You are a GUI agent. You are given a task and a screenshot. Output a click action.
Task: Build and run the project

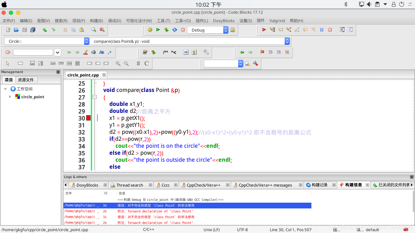[x=166, y=30]
